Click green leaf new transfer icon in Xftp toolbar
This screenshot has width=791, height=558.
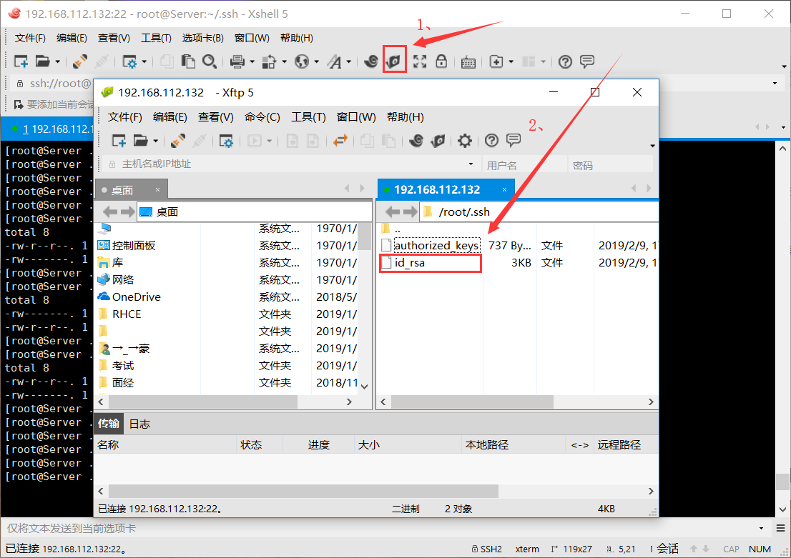438,141
